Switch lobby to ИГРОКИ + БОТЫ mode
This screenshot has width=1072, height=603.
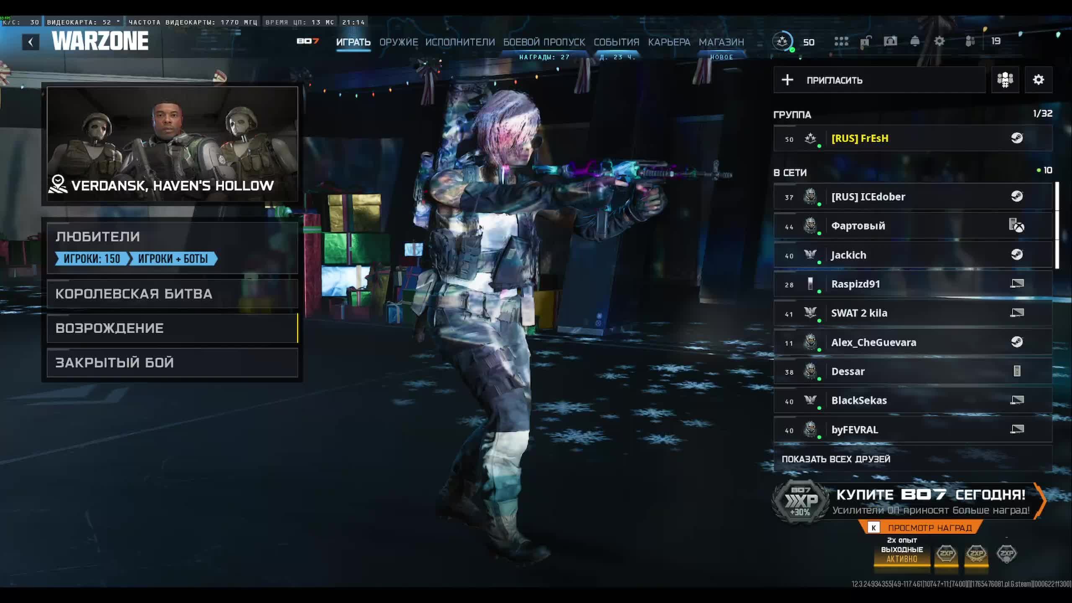[174, 259]
